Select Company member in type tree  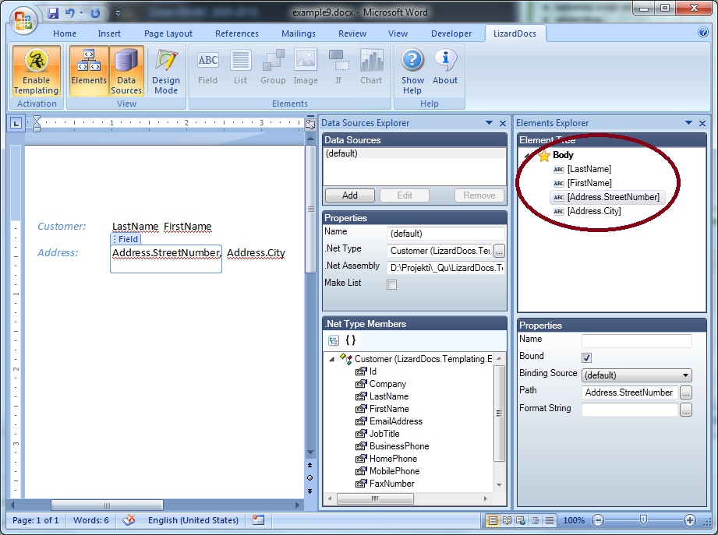[387, 384]
